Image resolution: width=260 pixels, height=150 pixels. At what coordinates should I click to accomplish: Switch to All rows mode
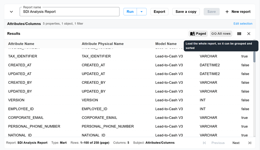221,34
